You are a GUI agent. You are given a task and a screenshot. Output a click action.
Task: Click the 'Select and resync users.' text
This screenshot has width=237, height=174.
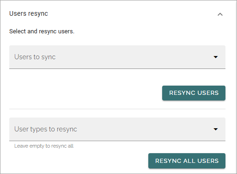(x=42, y=31)
